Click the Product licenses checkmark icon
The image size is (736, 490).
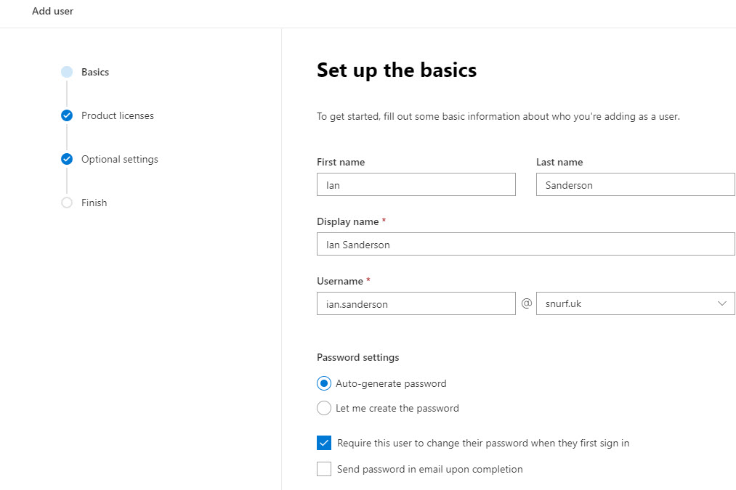click(x=67, y=115)
